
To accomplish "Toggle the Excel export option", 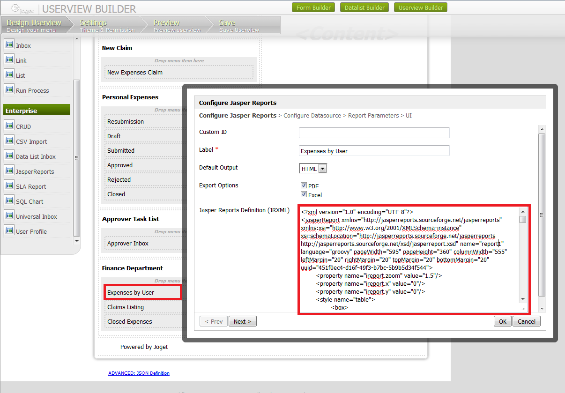I will pos(304,194).
